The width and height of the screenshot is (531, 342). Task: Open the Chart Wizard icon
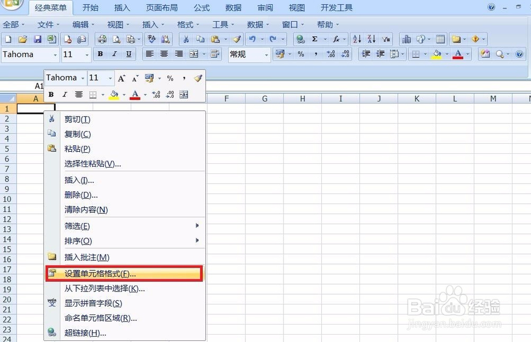[x=407, y=39]
